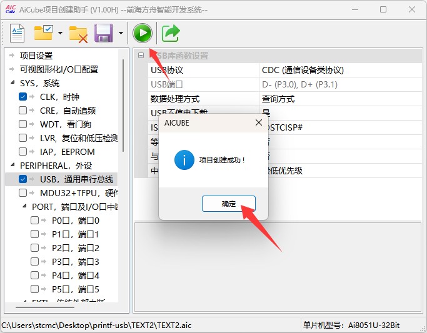Click the arrow icon beside CRE, 自动追频

pyautogui.click(x=32, y=110)
